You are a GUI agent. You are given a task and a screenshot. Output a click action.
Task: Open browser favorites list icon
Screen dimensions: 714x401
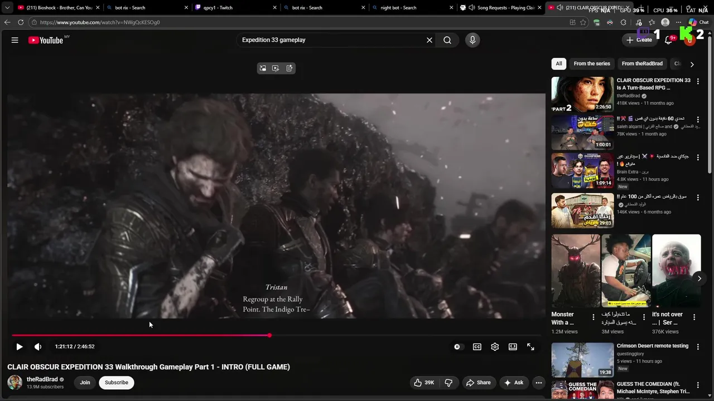(x=652, y=22)
